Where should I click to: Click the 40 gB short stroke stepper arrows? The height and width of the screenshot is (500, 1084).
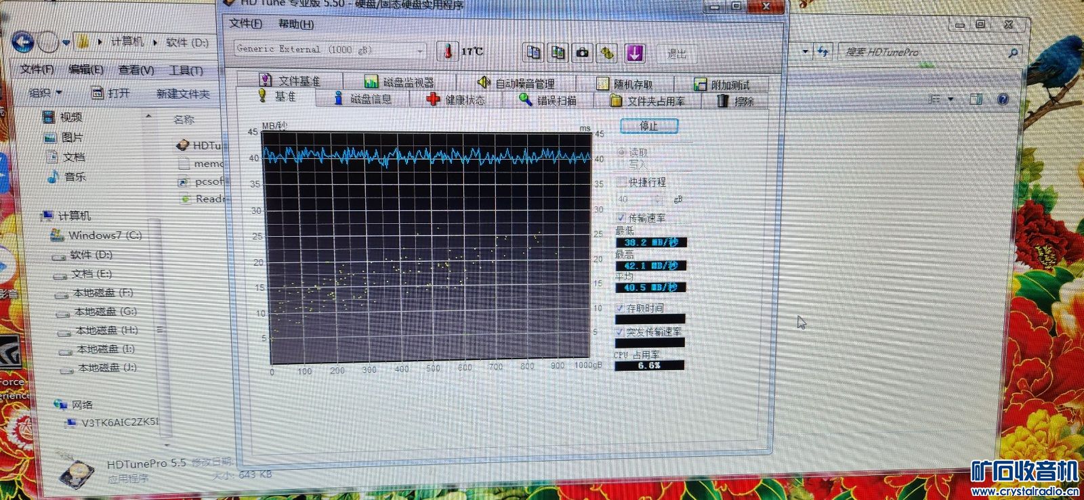point(656,199)
